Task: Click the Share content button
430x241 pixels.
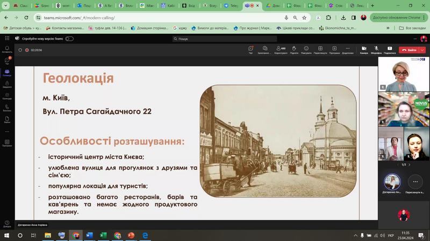Action: pyautogui.click(x=390, y=50)
